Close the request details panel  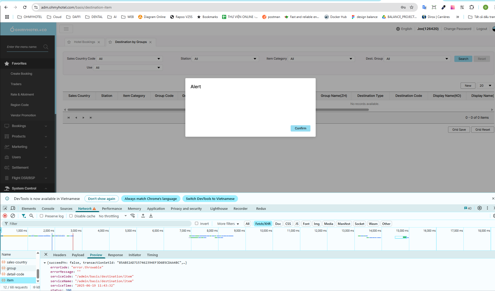pos(46,255)
